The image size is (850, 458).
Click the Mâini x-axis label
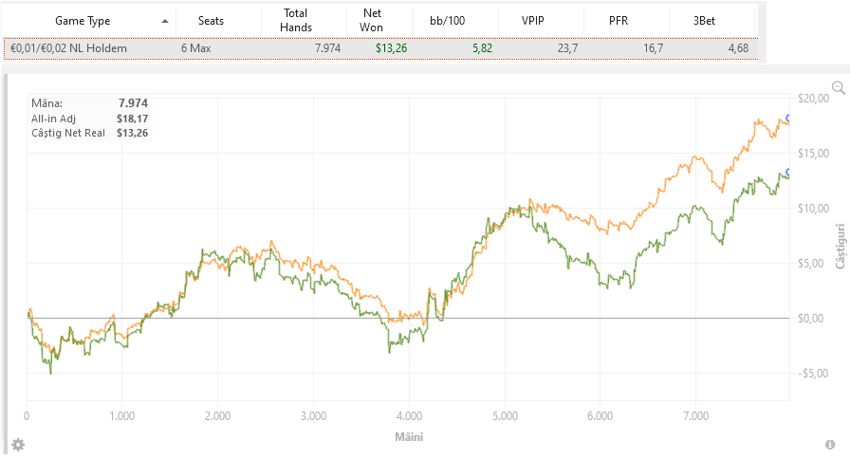coord(409,437)
